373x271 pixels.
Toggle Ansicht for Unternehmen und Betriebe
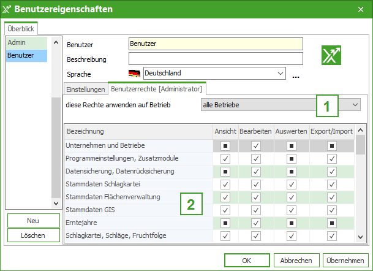click(x=225, y=146)
